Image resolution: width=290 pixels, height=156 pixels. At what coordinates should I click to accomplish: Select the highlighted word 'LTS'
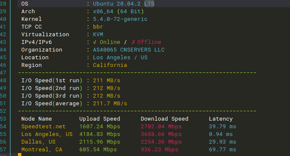[x=149, y=4]
